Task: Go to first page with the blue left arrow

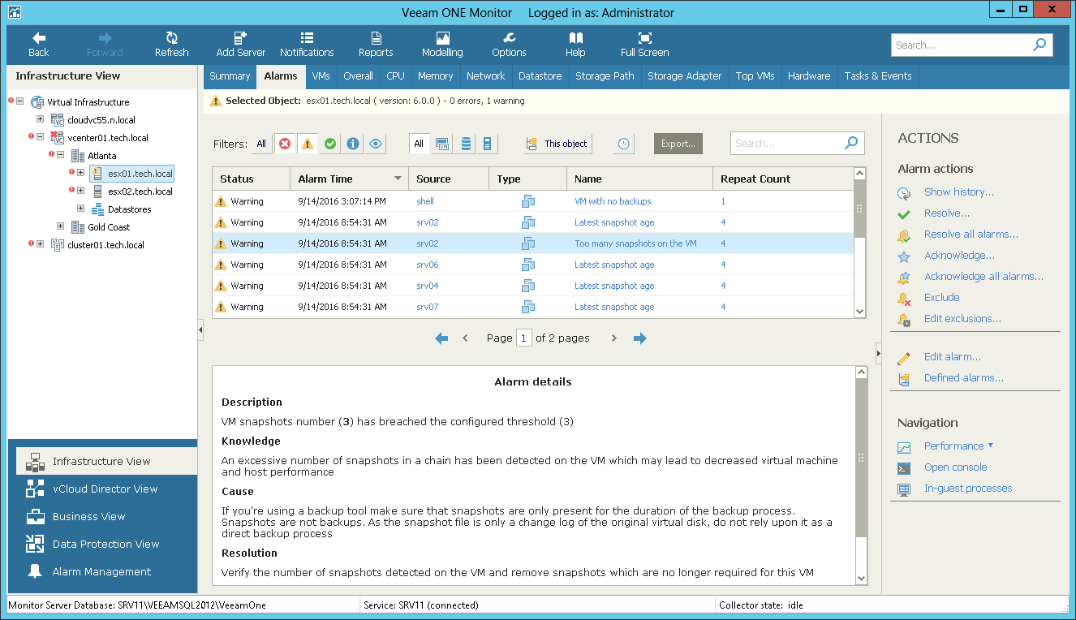Action: [441, 338]
